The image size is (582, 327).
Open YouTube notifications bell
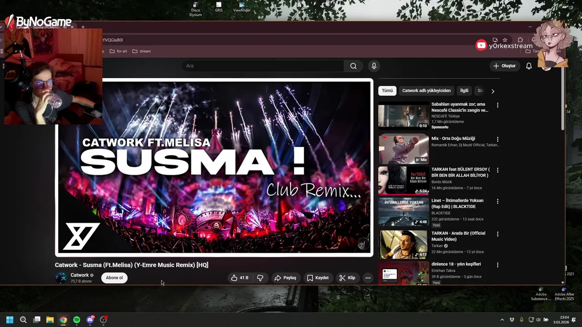(x=529, y=66)
